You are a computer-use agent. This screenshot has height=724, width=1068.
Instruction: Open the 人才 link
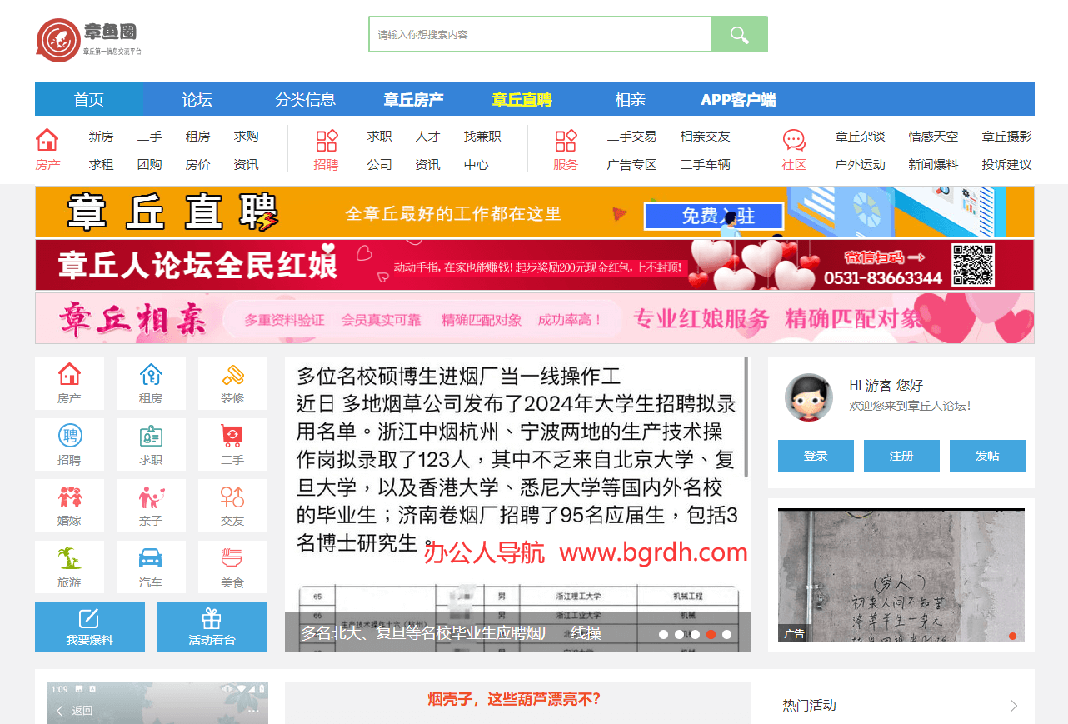point(427,137)
